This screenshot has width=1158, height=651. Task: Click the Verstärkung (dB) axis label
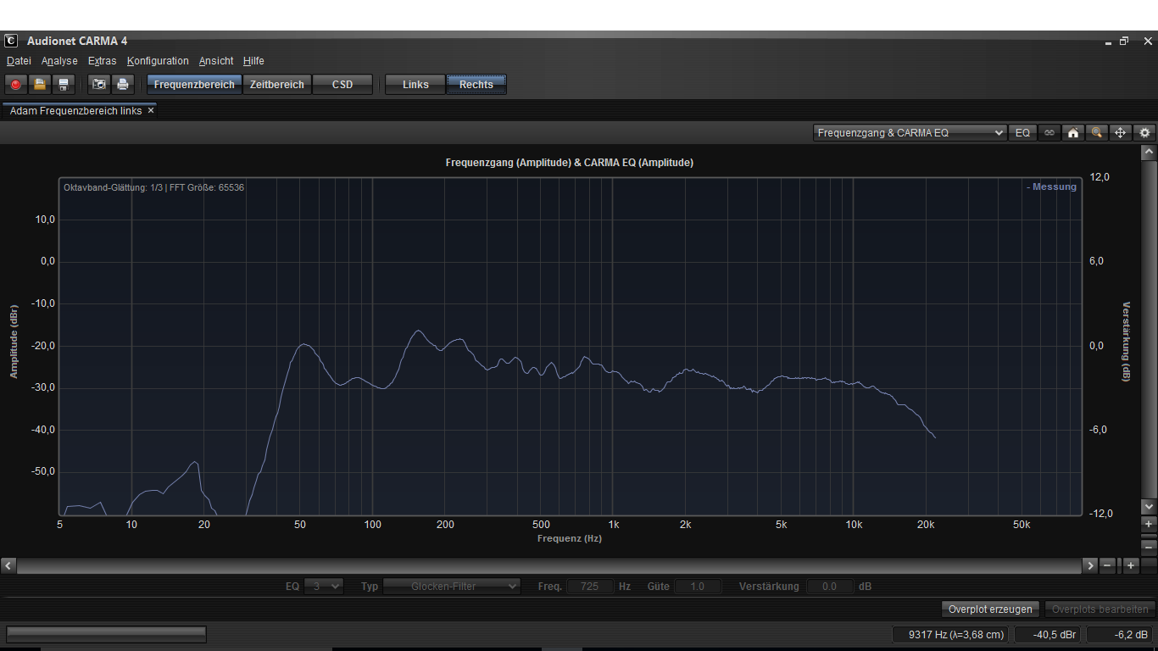(1127, 342)
